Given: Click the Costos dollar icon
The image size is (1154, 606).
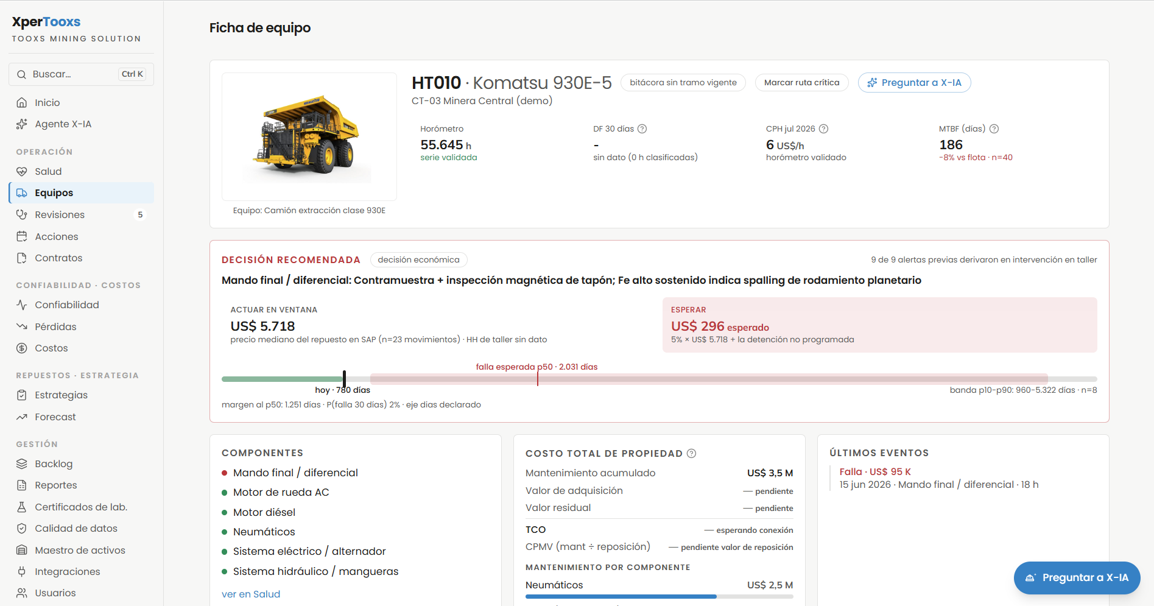Looking at the screenshot, I should [x=22, y=348].
